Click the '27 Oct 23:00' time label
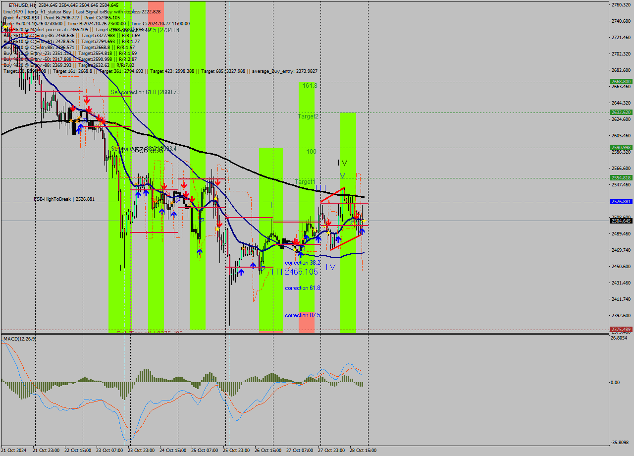The height and width of the screenshot is (456, 634). [331, 451]
